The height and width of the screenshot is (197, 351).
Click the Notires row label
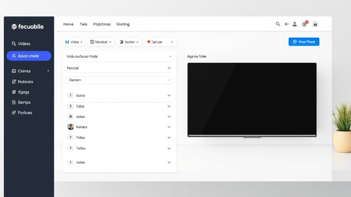(x=82, y=127)
